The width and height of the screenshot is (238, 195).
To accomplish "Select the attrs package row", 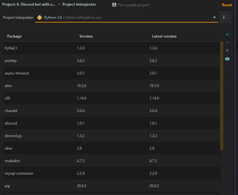I will 111,86.
